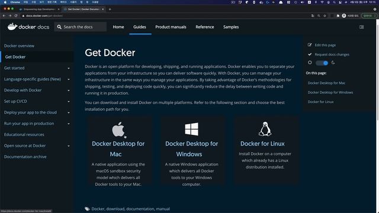Click the Docker docs whale logo

click(12, 27)
